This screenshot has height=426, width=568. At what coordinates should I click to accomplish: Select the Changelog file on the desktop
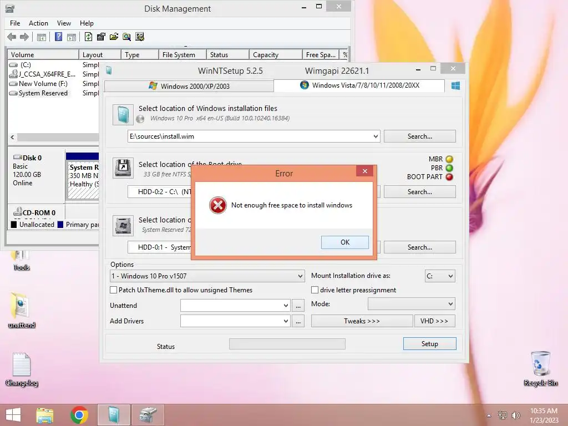22,369
